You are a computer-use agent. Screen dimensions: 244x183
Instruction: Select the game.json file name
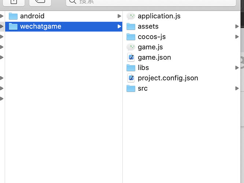click(154, 57)
